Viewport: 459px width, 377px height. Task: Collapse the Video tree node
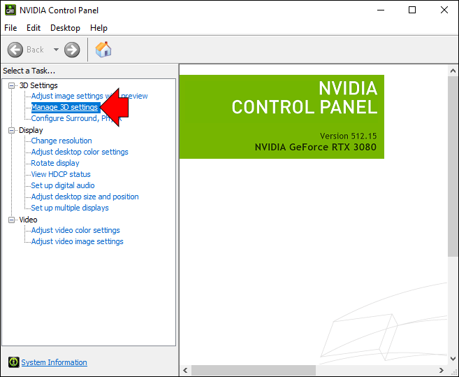11,220
